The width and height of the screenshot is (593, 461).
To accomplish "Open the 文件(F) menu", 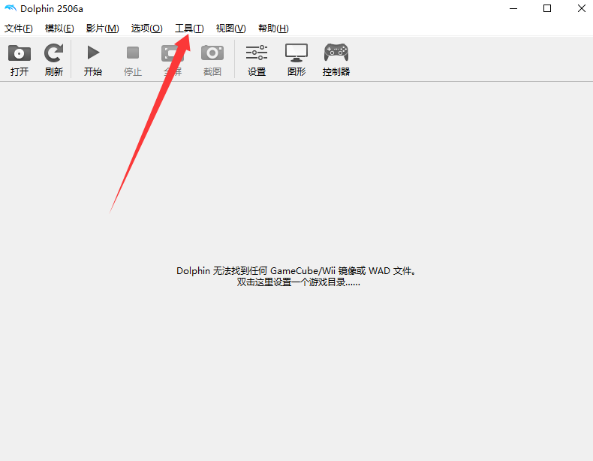I will 19,29.
